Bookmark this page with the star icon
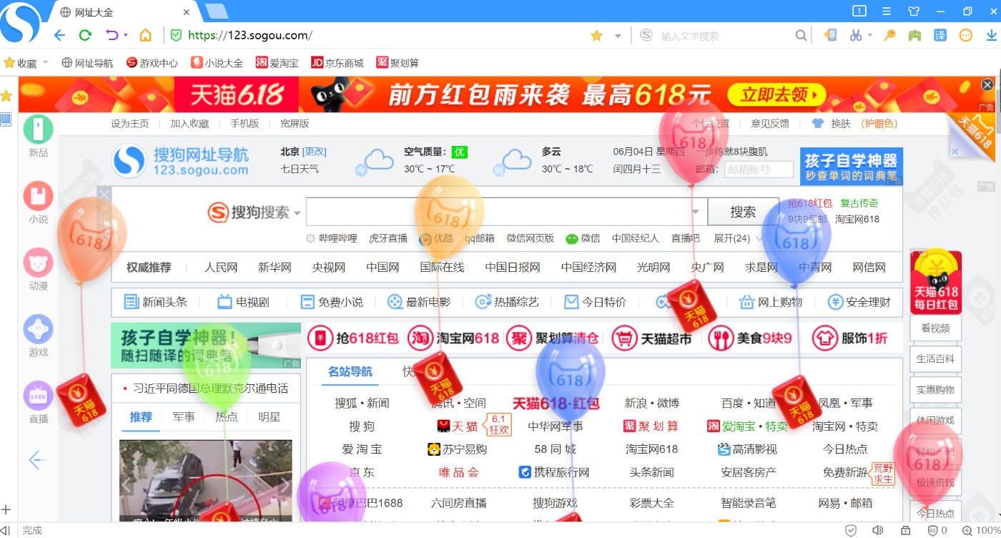The height and width of the screenshot is (538, 1001). point(596,36)
